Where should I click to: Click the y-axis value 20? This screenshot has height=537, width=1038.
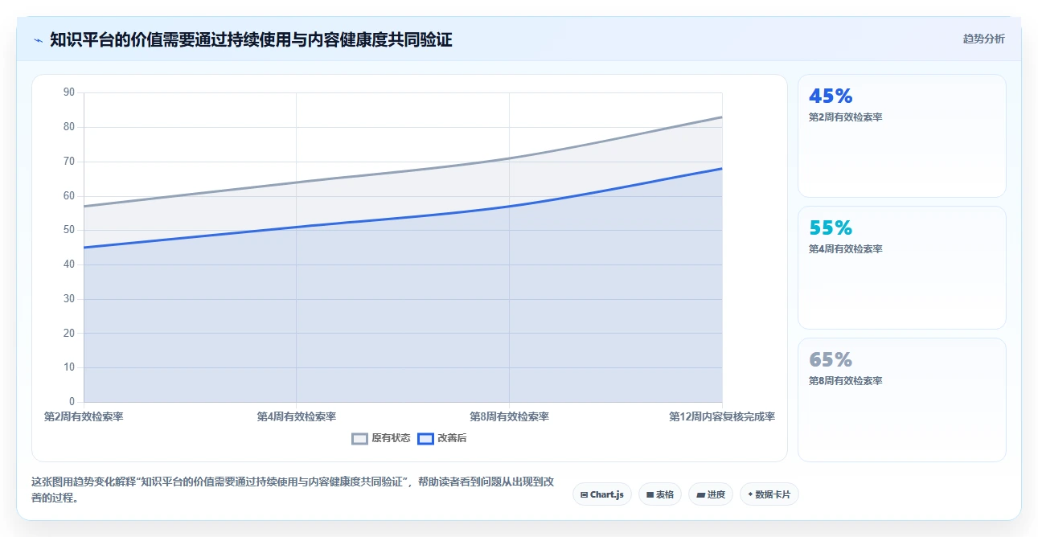click(68, 334)
